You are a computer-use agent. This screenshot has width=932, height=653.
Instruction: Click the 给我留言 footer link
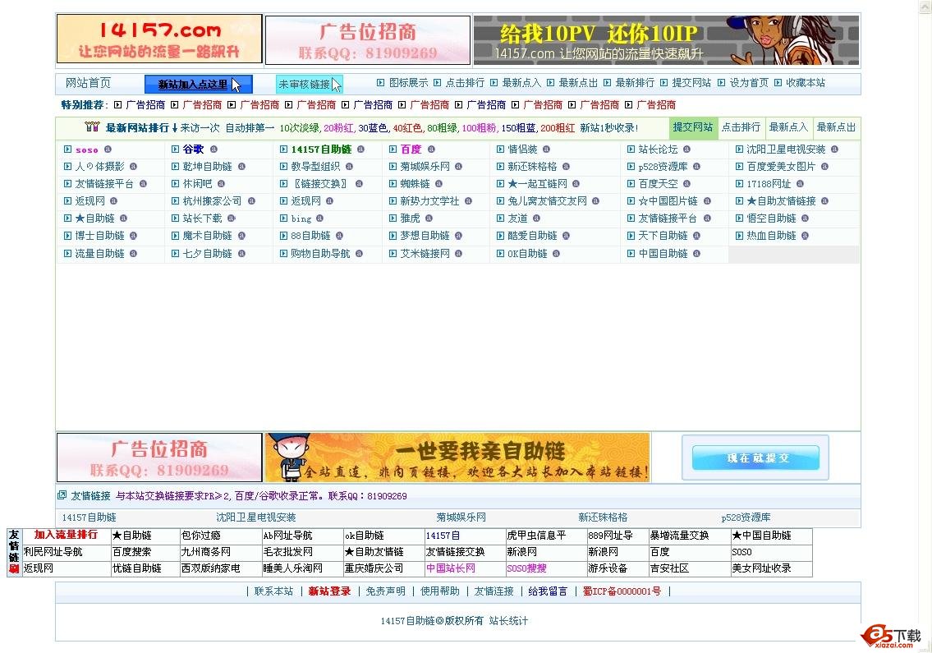pos(548,591)
